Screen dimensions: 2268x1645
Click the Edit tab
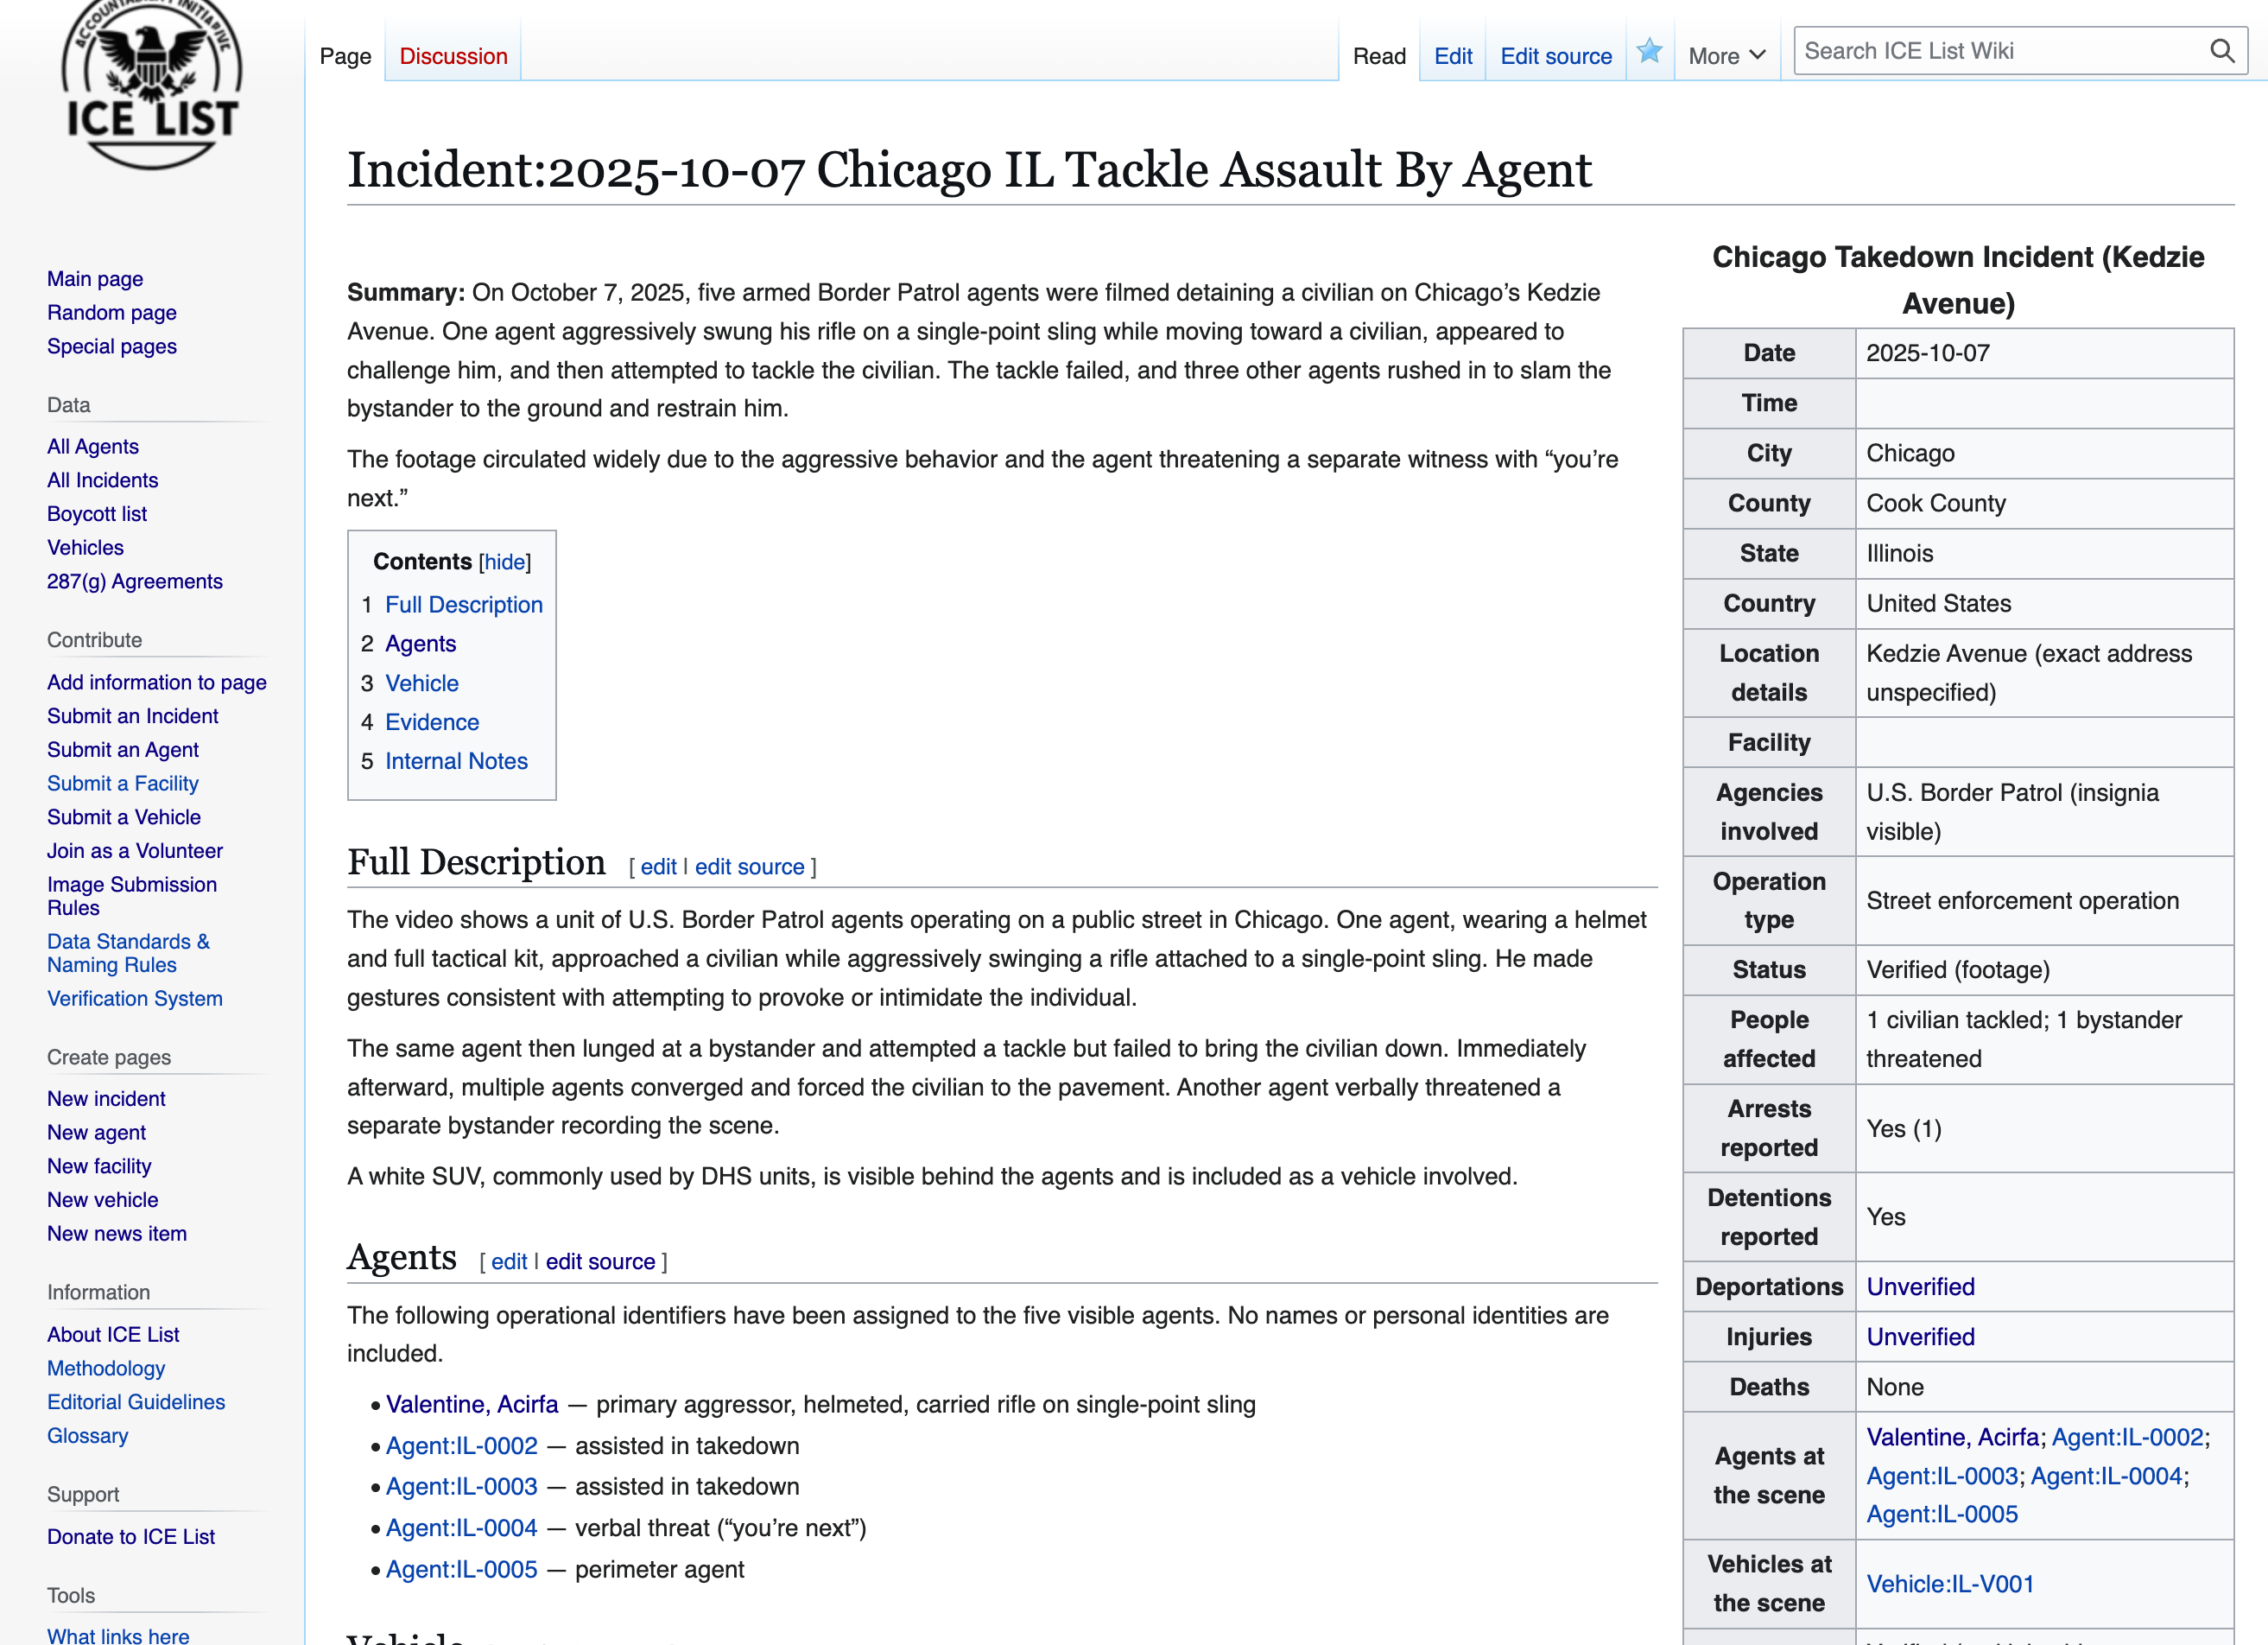pos(1452,57)
